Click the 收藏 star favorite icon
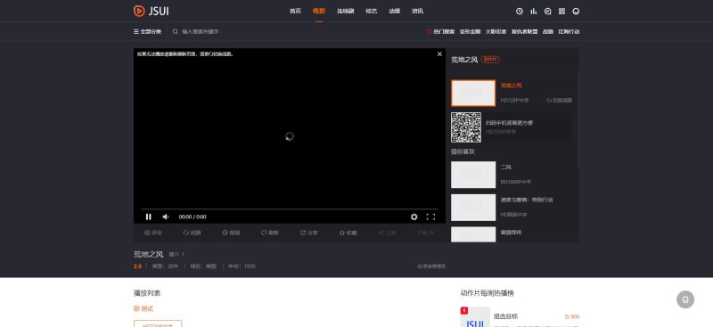 point(342,233)
